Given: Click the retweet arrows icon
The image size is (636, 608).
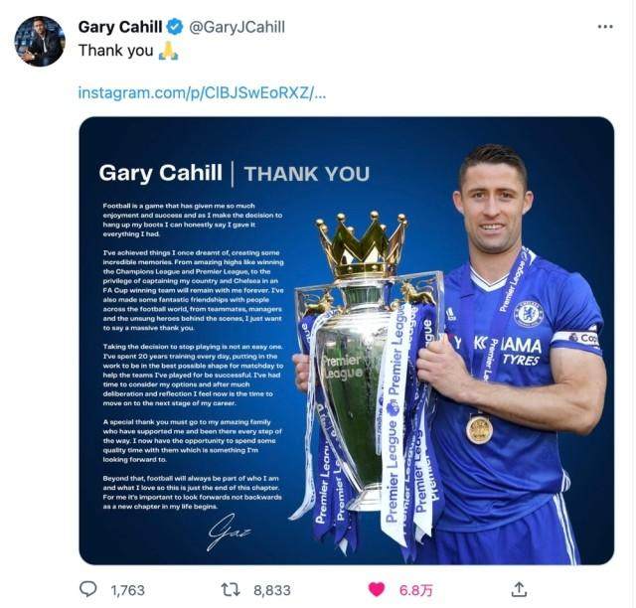Looking at the screenshot, I should pos(231,589).
